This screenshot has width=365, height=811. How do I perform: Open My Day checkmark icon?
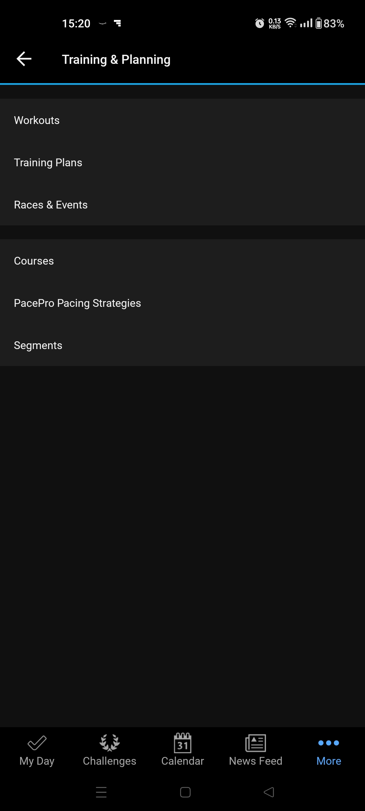[37, 743]
